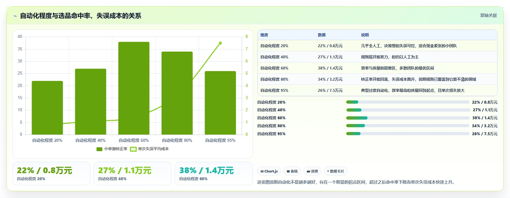Click the bar for 自动化程度 20%
Image resolution: width=510 pixels, height=198 pixels.
click(x=47, y=108)
